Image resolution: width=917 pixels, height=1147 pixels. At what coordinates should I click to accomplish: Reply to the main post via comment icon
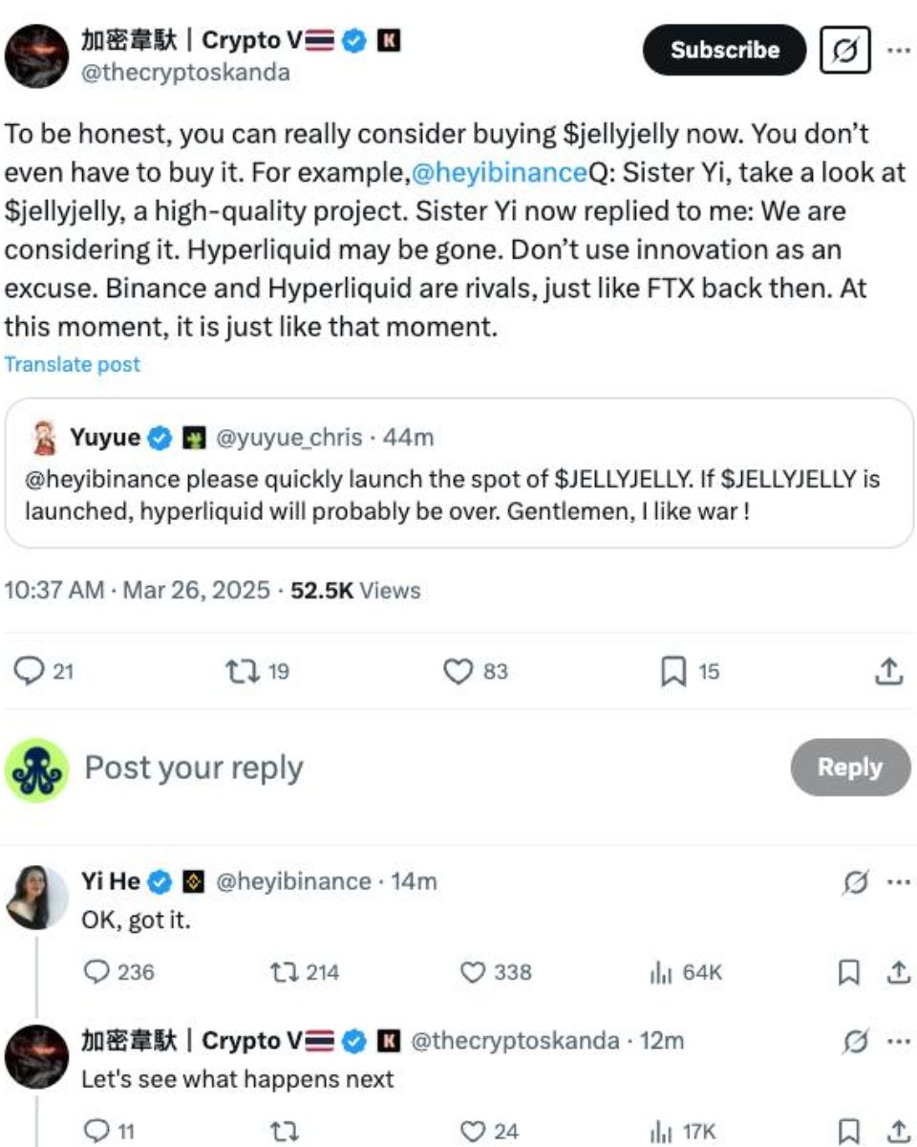coord(32,672)
